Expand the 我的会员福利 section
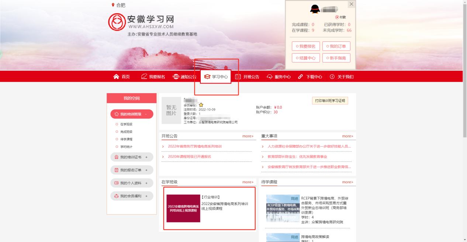This screenshot has height=242, width=467. [146, 196]
